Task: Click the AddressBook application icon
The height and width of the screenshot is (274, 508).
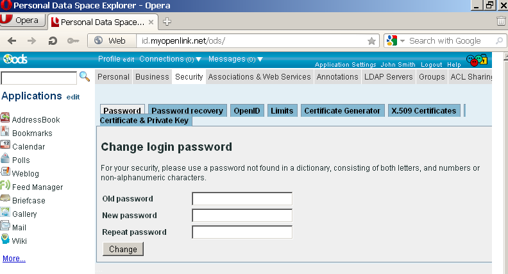Action: tap(5, 119)
